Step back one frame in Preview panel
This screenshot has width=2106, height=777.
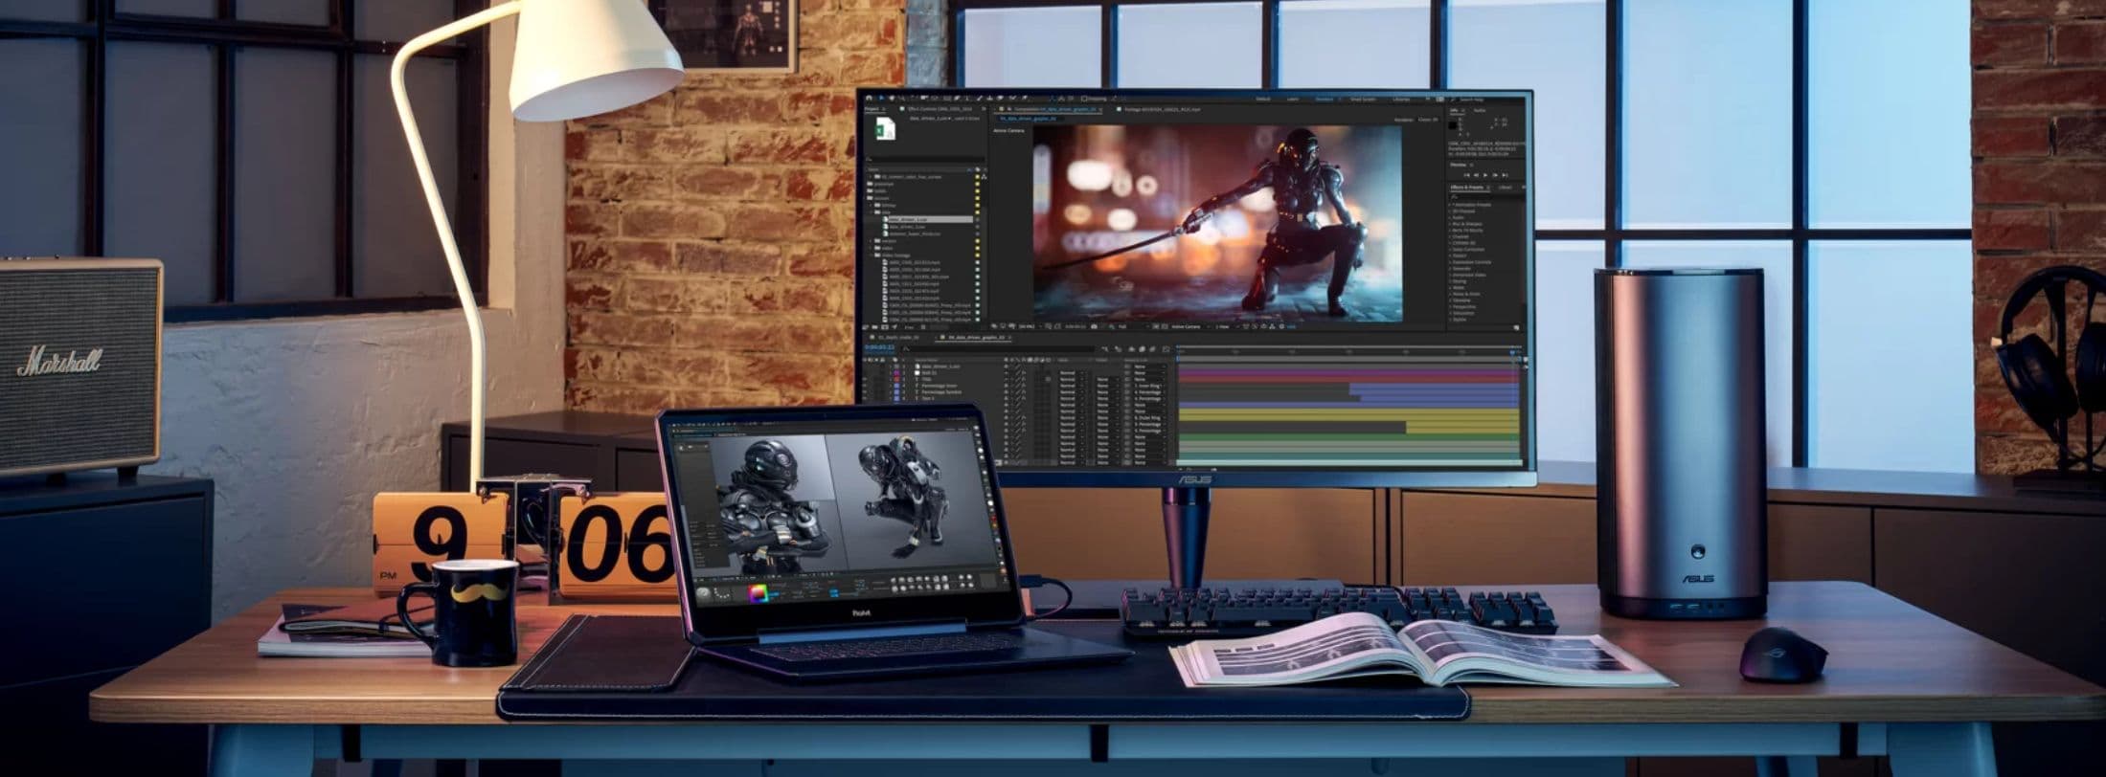(x=1475, y=175)
